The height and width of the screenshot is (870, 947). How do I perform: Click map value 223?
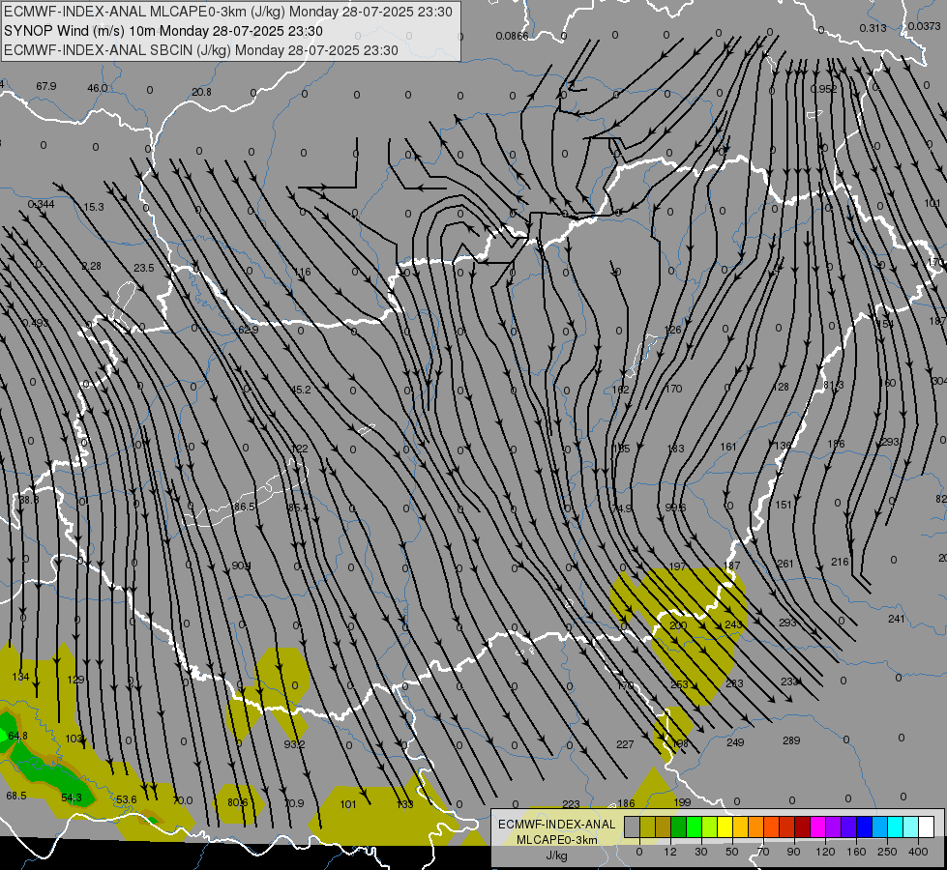click(x=571, y=804)
